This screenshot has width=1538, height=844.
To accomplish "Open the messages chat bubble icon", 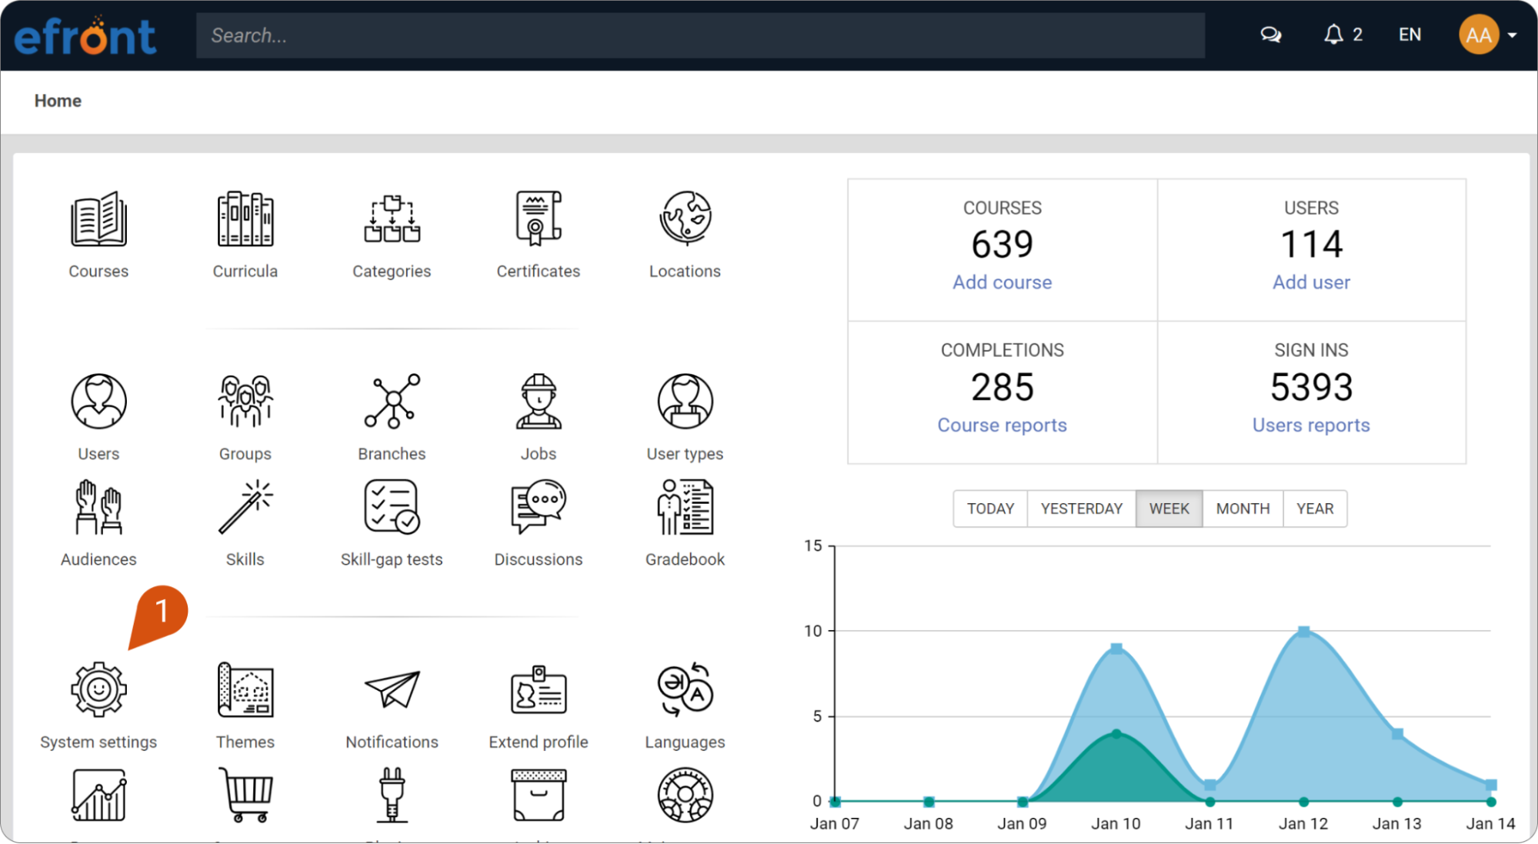I will (1270, 35).
